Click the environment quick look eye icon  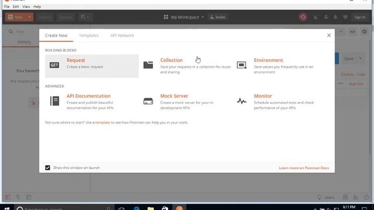click(x=352, y=32)
